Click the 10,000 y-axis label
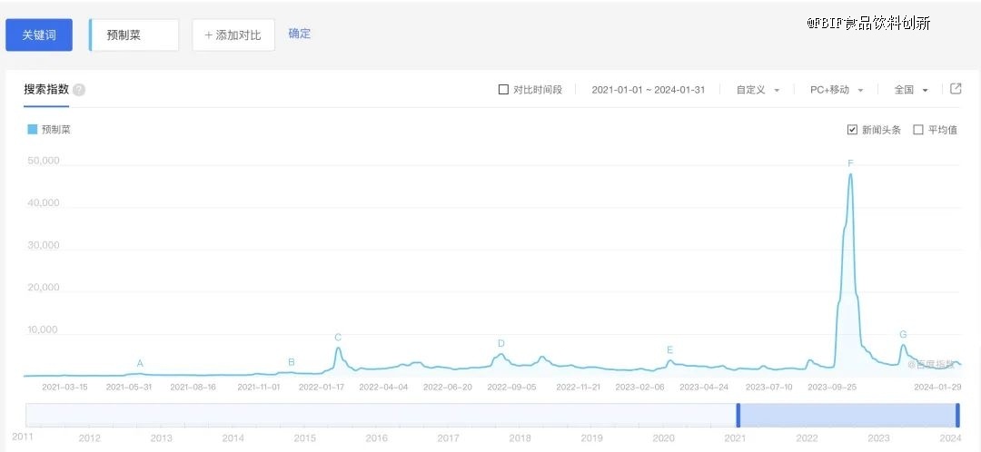The image size is (981, 452). click(44, 330)
